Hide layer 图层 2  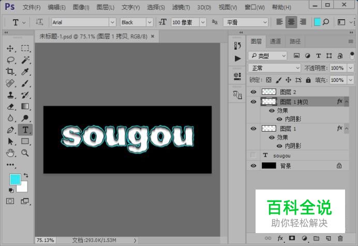pyautogui.click(x=253, y=92)
